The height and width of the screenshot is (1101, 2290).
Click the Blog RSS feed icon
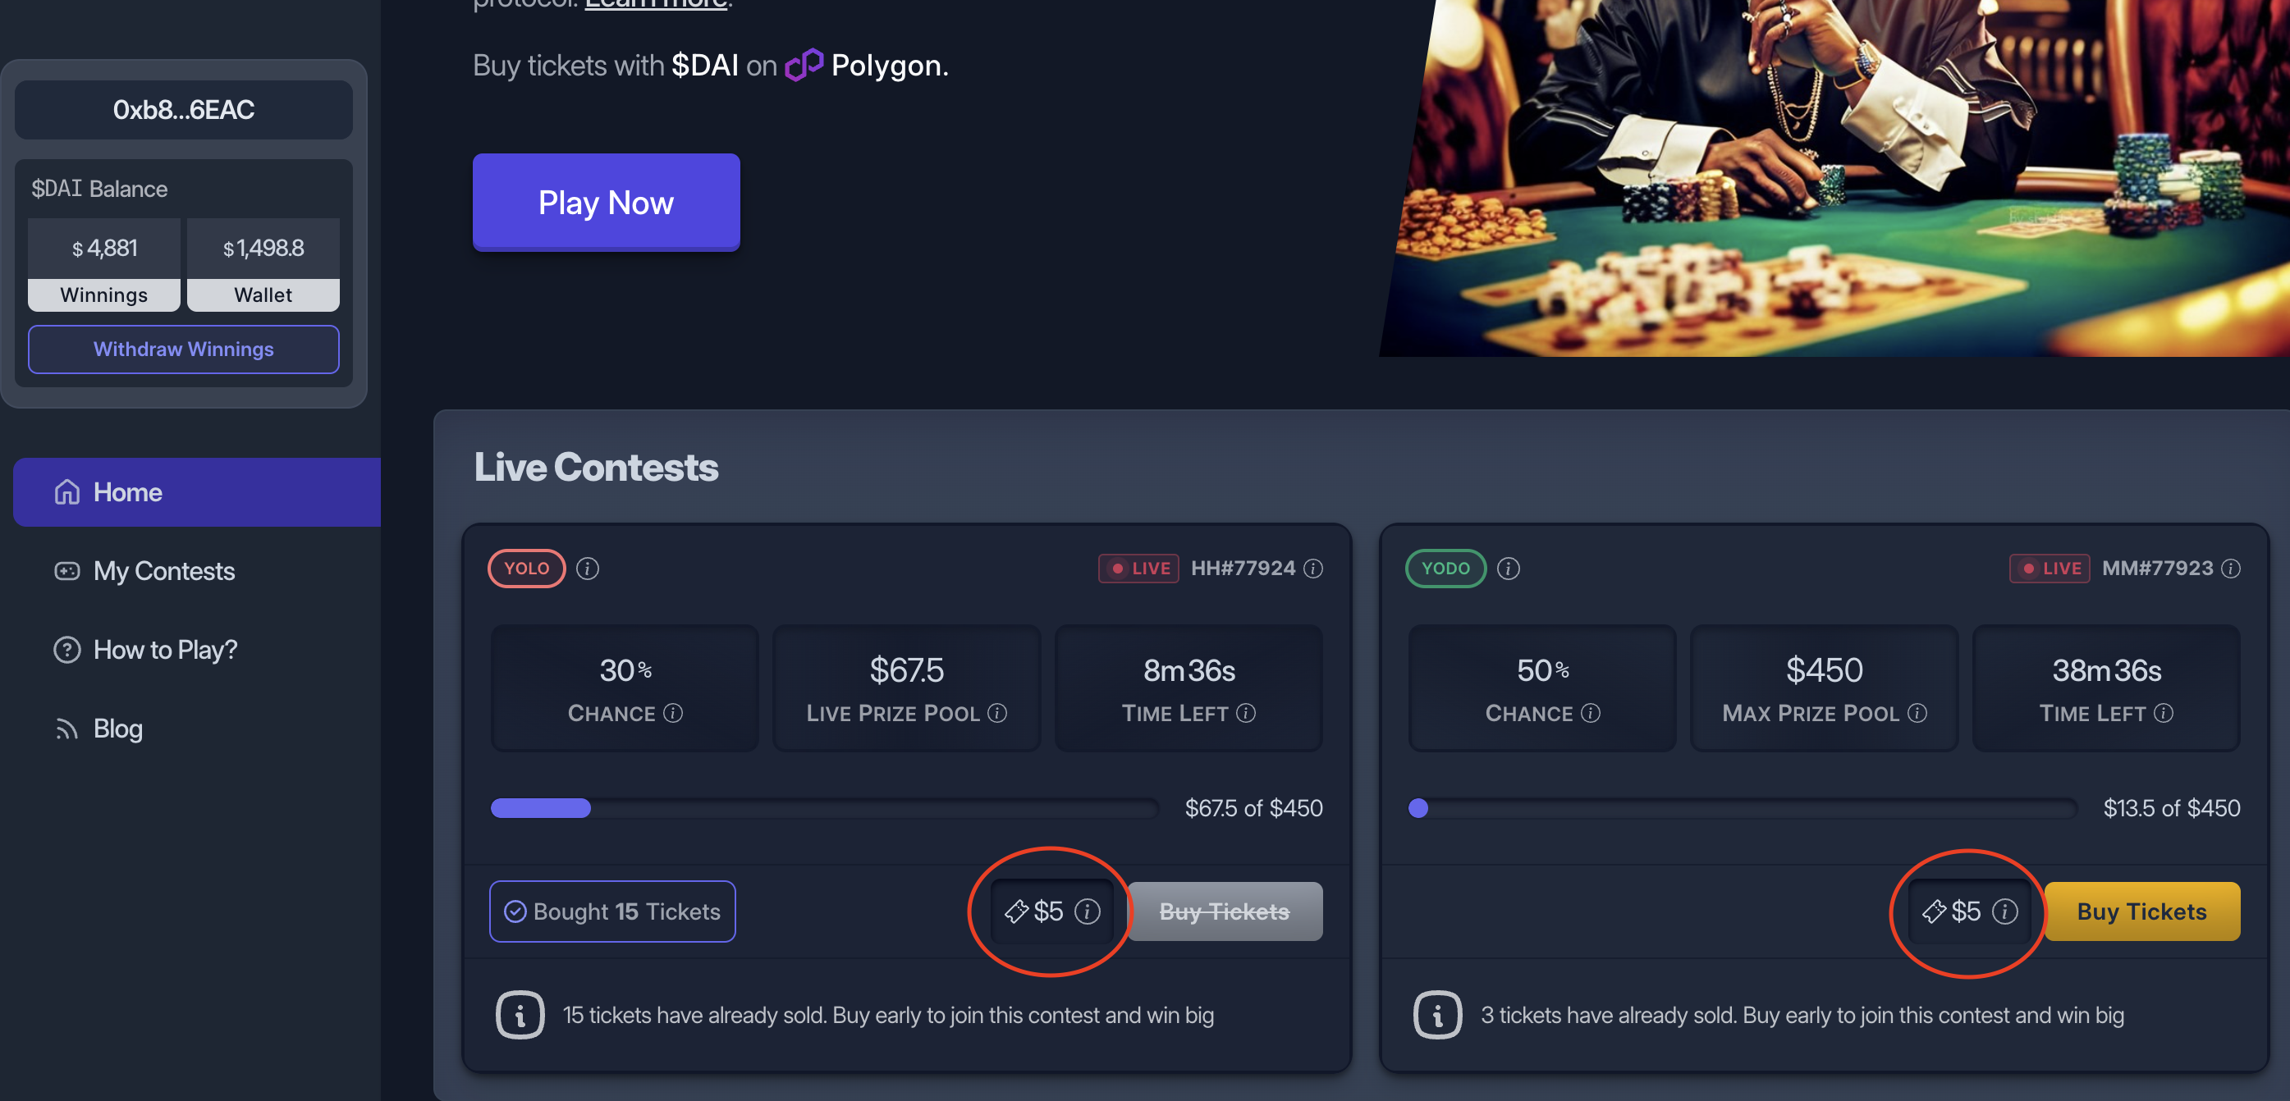tap(66, 729)
